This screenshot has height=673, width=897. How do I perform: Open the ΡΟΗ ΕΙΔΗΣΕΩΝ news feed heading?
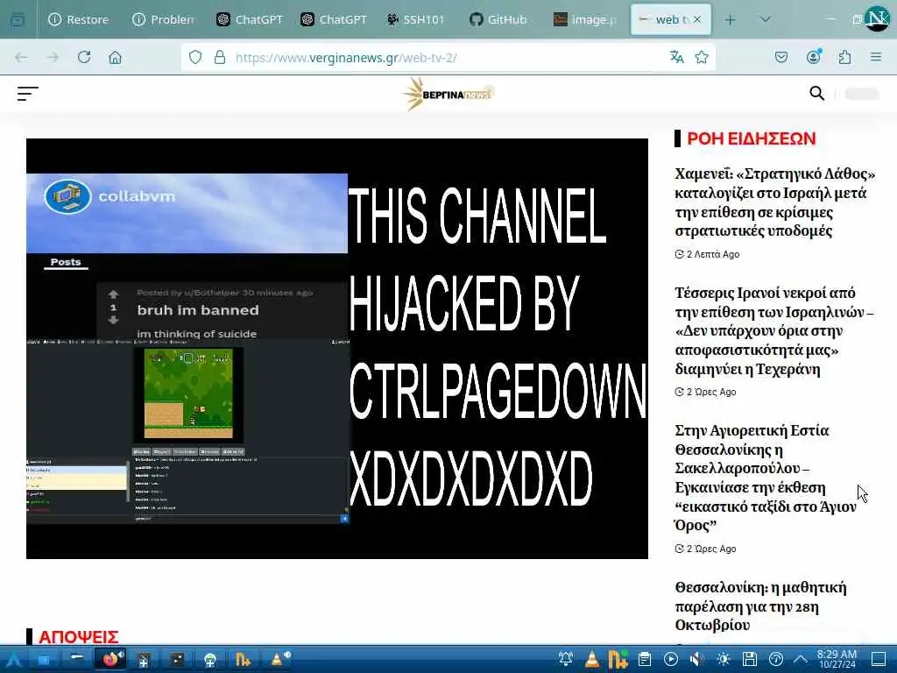point(751,138)
